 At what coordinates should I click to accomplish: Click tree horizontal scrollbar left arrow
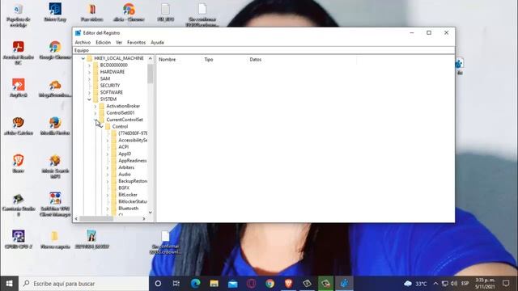[76, 219]
